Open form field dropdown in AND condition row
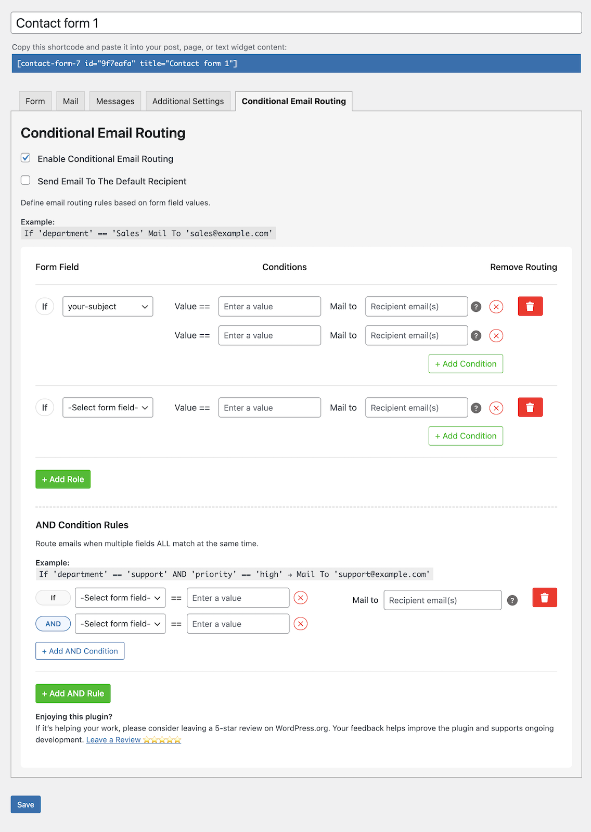591x832 pixels. click(x=120, y=624)
